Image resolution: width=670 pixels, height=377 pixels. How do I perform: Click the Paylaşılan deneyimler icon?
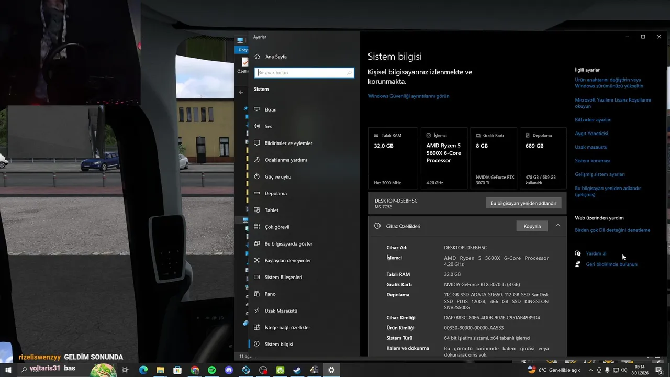256,260
